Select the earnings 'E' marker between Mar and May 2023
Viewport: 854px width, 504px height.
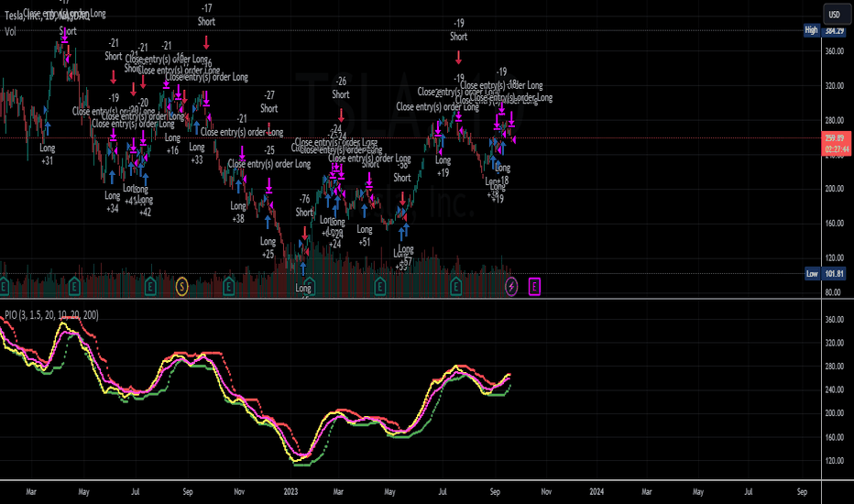pyautogui.click(x=379, y=286)
